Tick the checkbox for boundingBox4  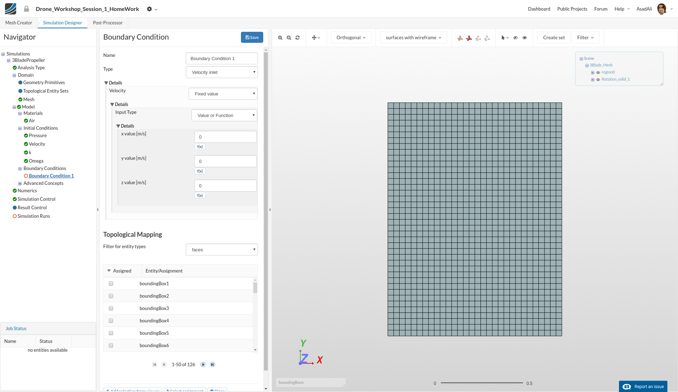pyautogui.click(x=111, y=321)
